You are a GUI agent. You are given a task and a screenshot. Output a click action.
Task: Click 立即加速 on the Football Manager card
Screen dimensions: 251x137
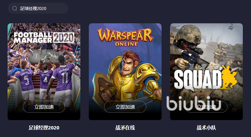coord(44,107)
